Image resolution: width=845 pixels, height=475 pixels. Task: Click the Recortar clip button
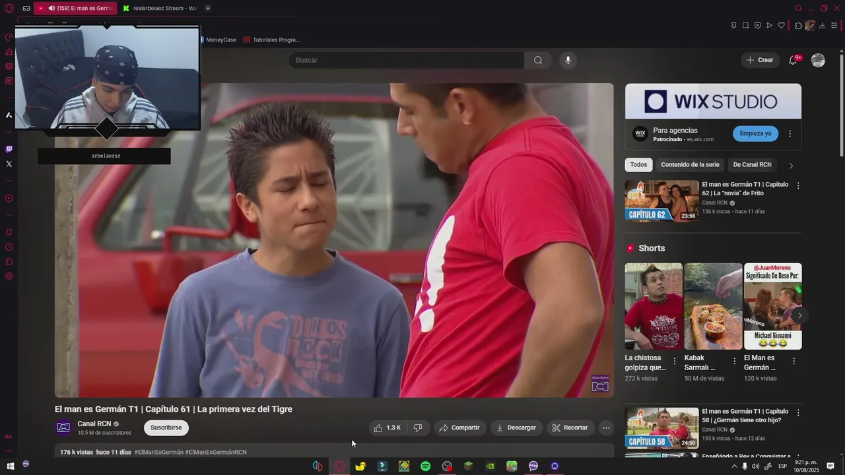(570, 427)
